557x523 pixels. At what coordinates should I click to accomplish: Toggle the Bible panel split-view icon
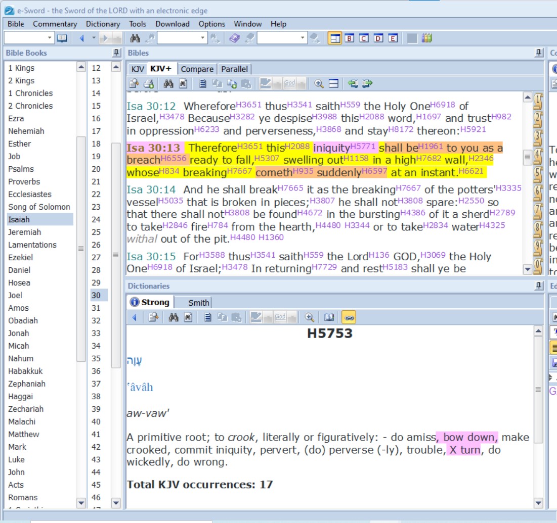(x=333, y=83)
